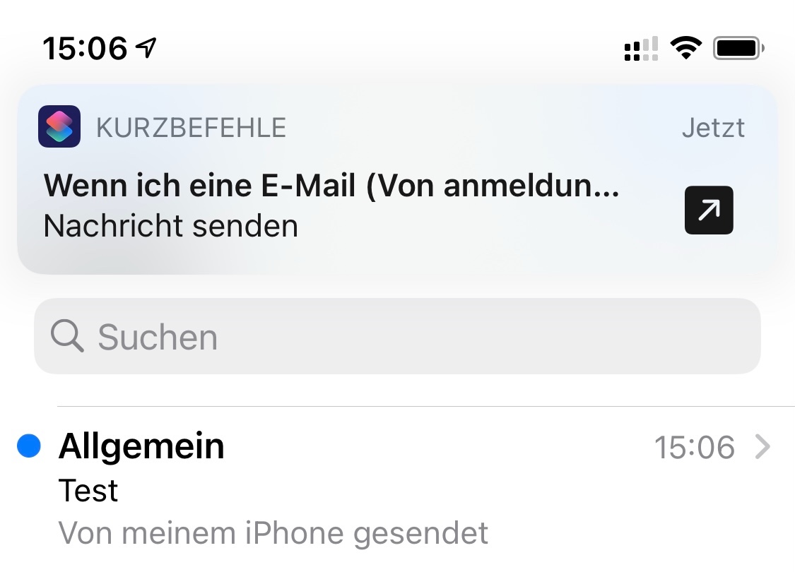Open the 'Wenn ich eine E-Mail' notification title

coord(331,186)
